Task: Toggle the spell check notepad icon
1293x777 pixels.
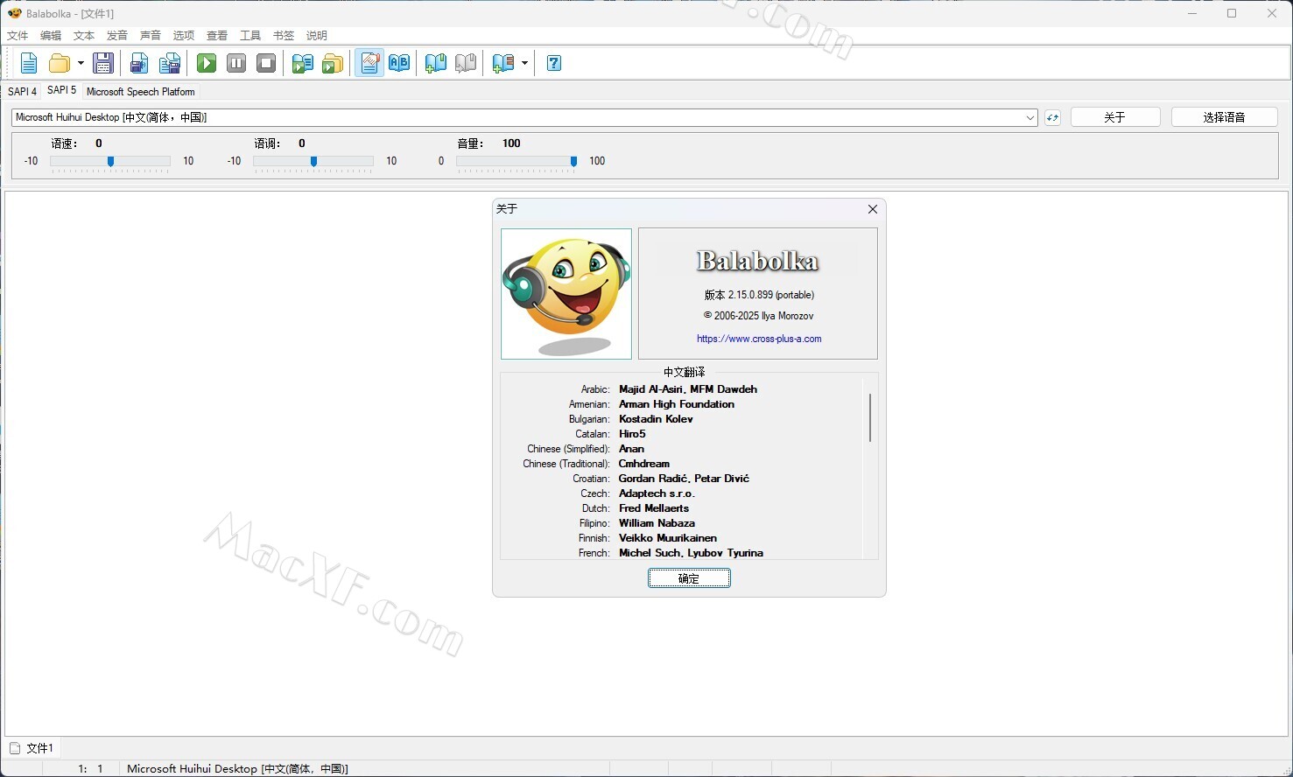Action: (x=369, y=63)
